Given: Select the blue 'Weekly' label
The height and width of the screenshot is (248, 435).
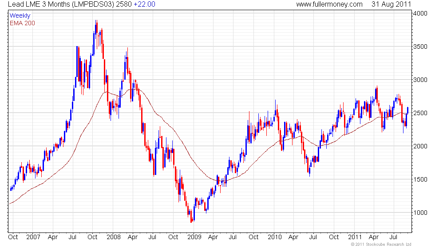Looking at the screenshot, I should tap(20, 16).
